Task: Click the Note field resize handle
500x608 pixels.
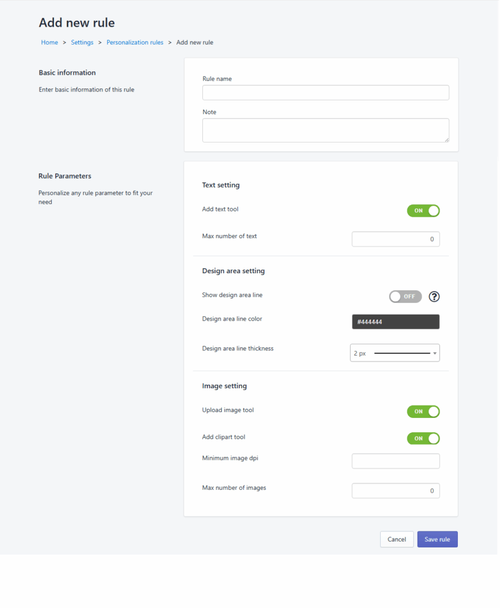Action: pos(447,140)
